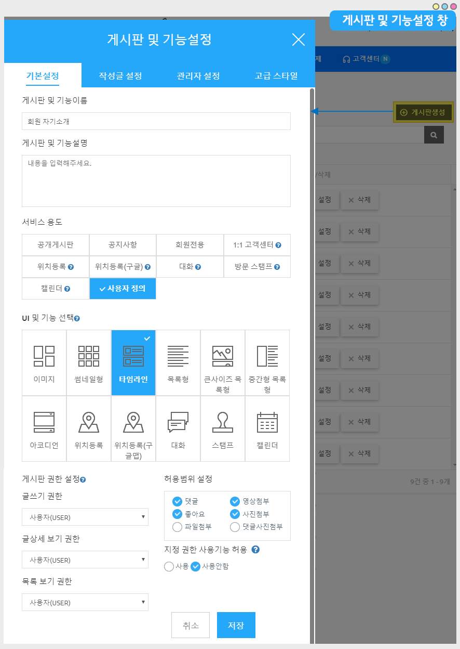Click the 저장 button

236,625
